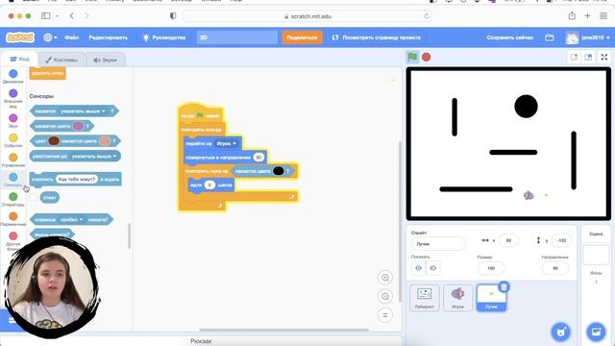Edit the sprite name field Лучик
The width and height of the screenshot is (615, 346).
tap(438, 243)
